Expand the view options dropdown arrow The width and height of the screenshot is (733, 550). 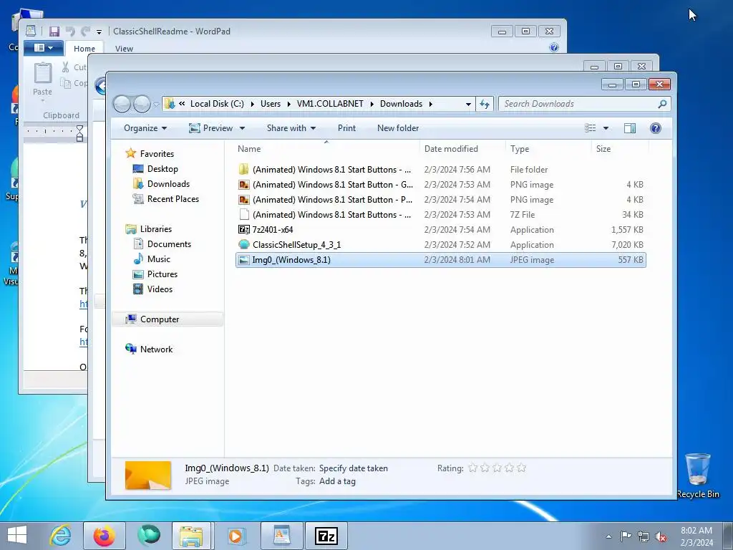click(606, 128)
